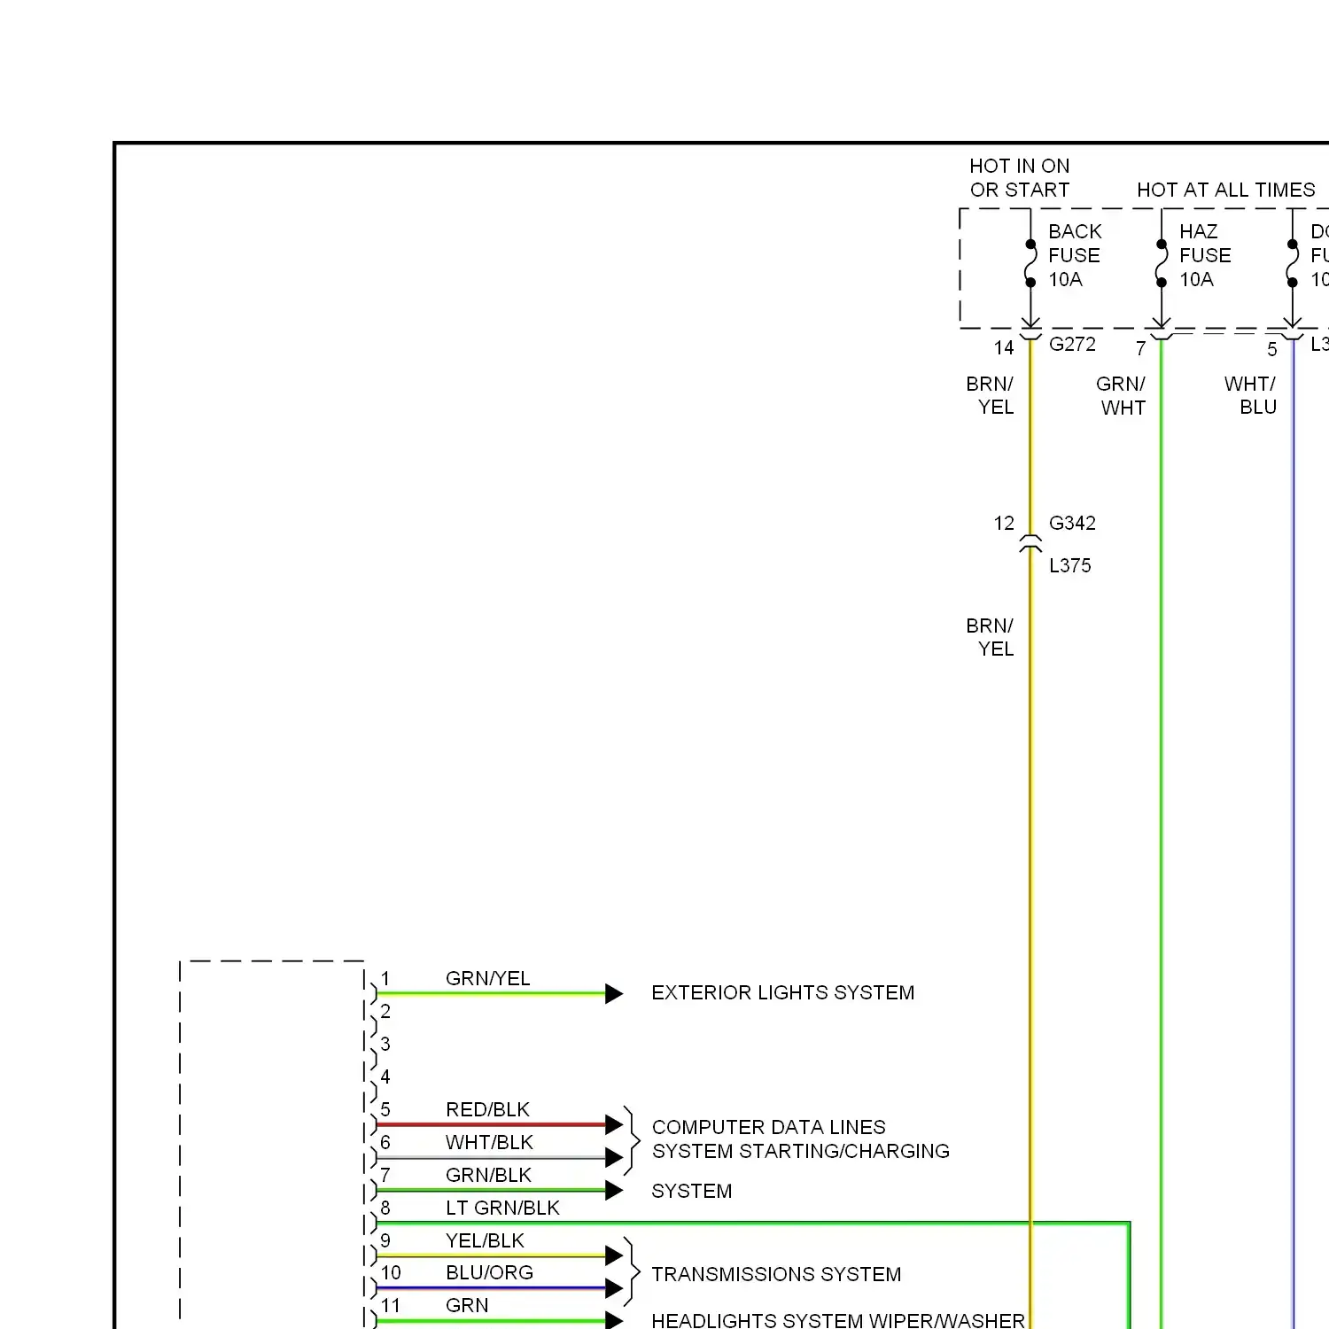The height and width of the screenshot is (1329, 1329).
Task: Click the arrowhead on the GRN/BLK wire
Action: click(614, 1190)
